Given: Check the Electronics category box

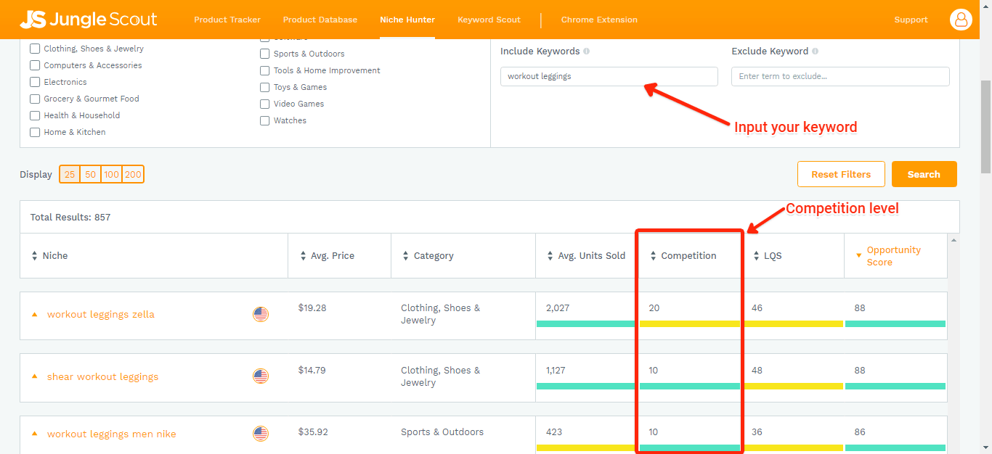Looking at the screenshot, I should coord(35,82).
